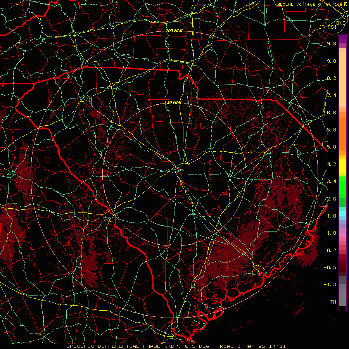
Task: Click the 9.0 value on color scale
Action: click(332, 61)
